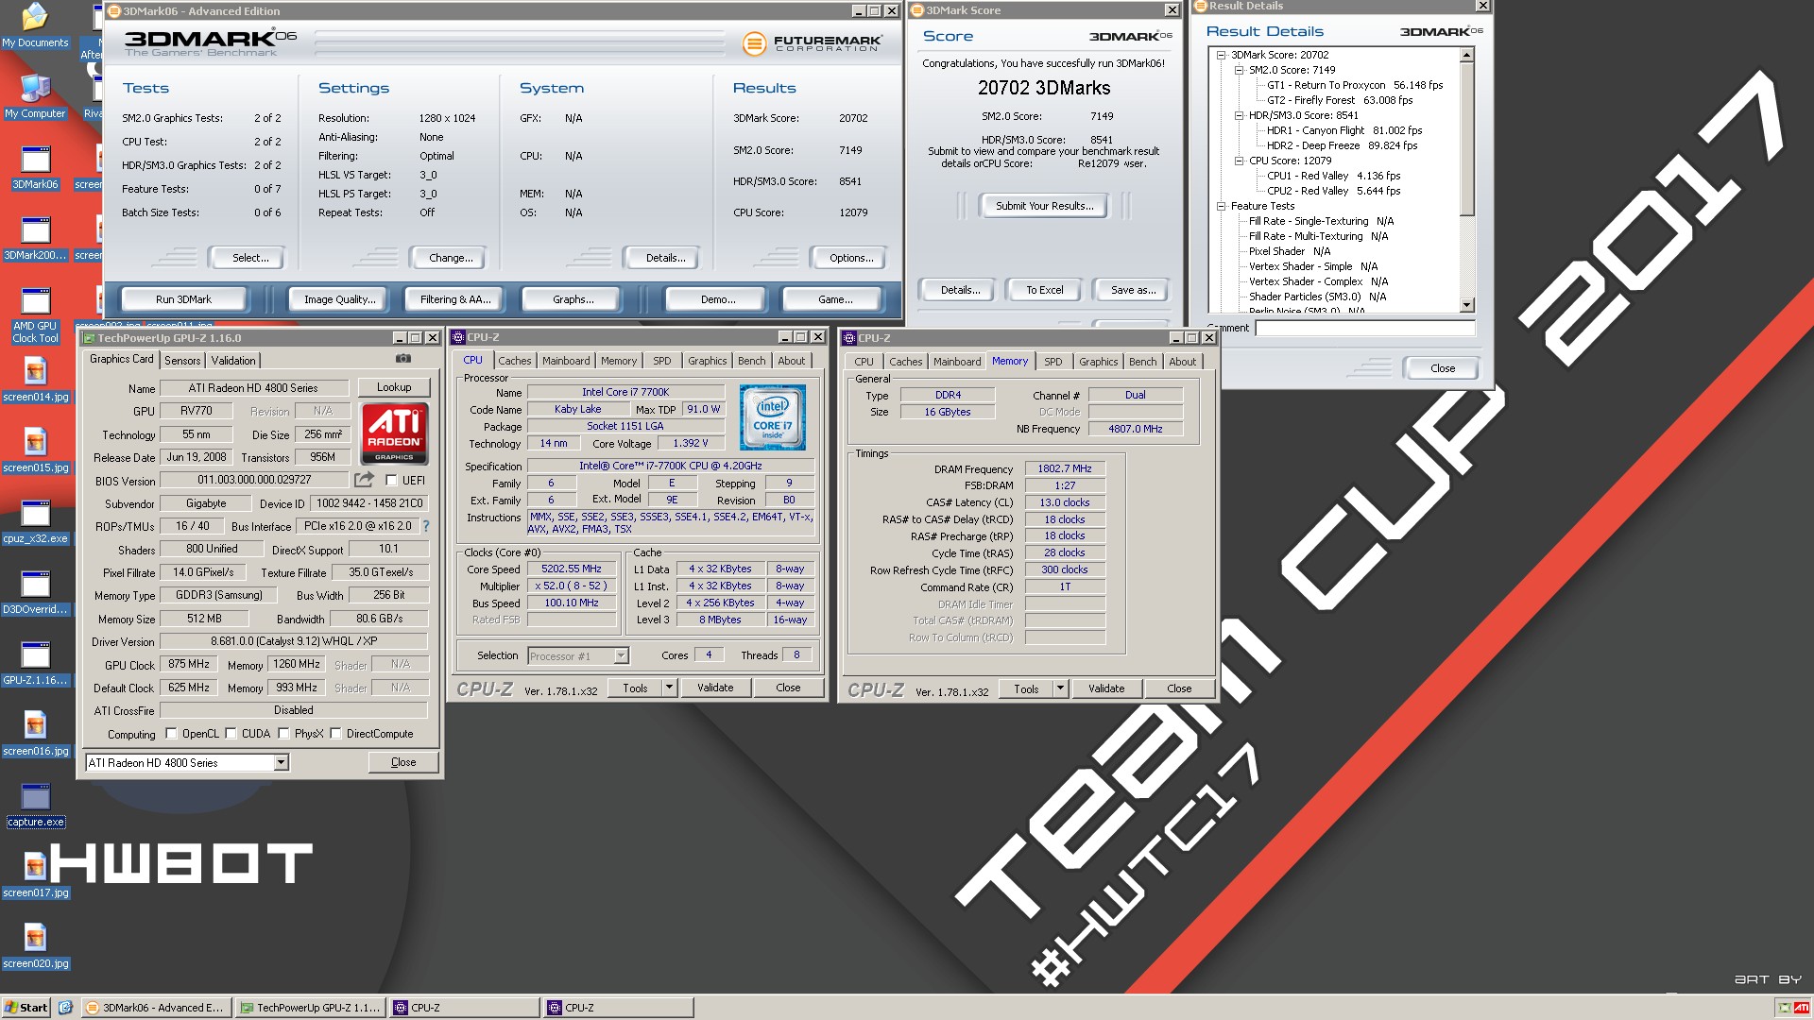Click the Save as... button in 3DMark Score
Screen dimensions: 1814x1020
(1133, 290)
